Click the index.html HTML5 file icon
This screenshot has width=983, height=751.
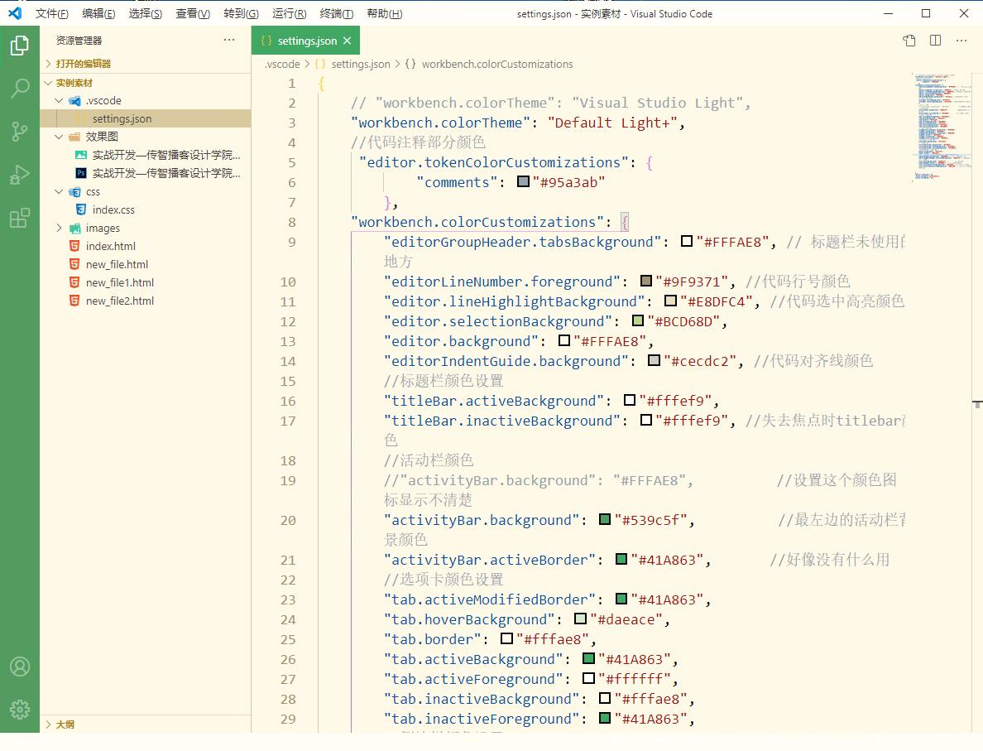pos(74,246)
